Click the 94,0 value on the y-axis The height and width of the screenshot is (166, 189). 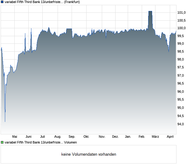click(x=180, y=124)
